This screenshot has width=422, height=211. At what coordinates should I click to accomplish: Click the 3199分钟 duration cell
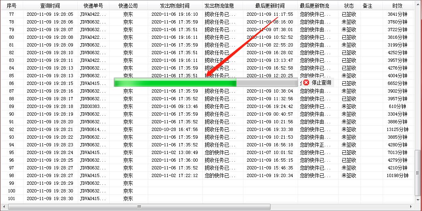pos(398,45)
